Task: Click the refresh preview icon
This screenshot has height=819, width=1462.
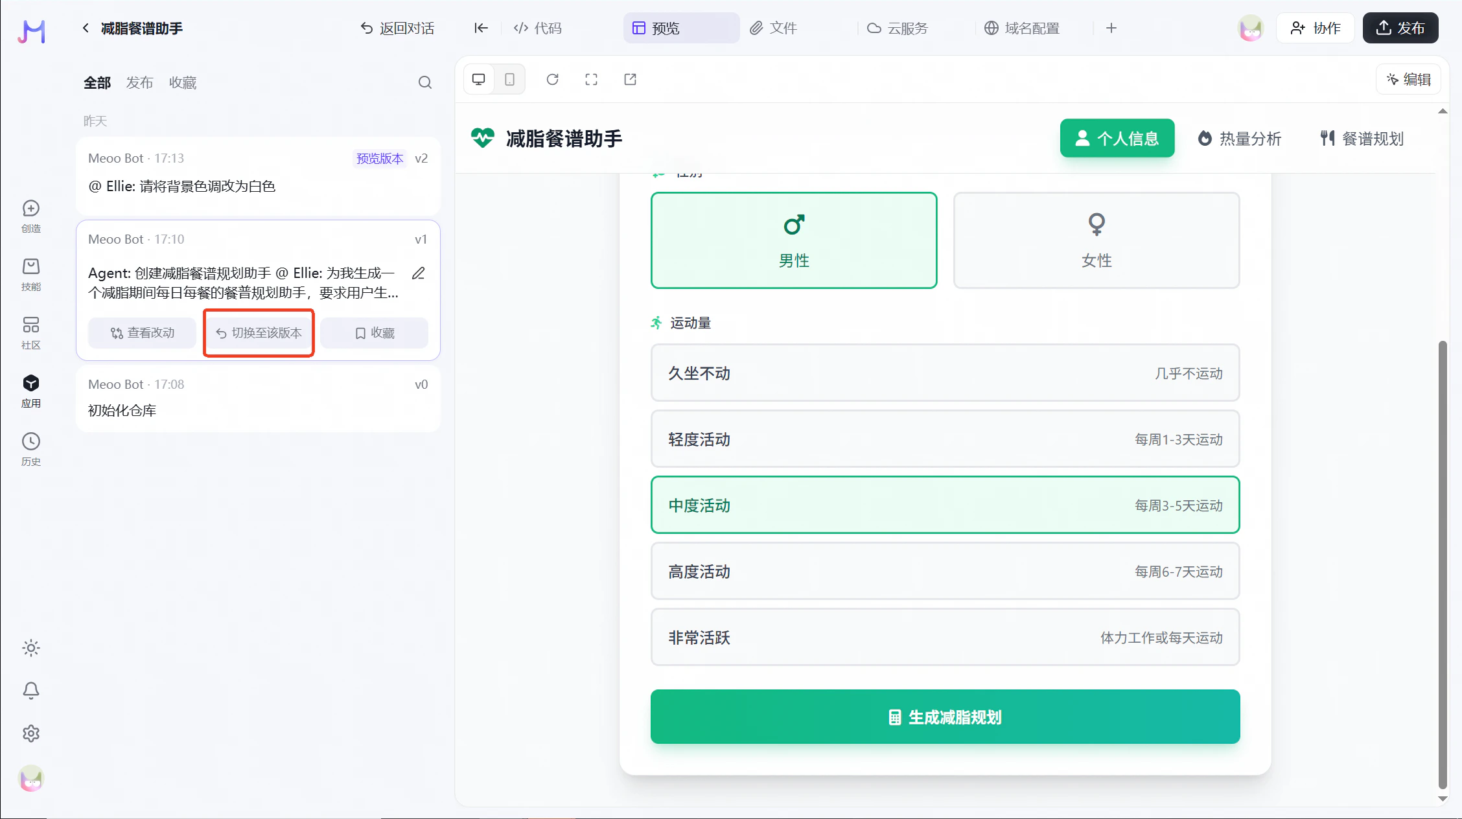Action: tap(552, 79)
